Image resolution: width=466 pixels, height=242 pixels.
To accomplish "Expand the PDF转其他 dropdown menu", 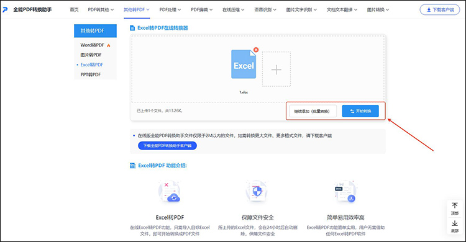I will click(x=101, y=9).
